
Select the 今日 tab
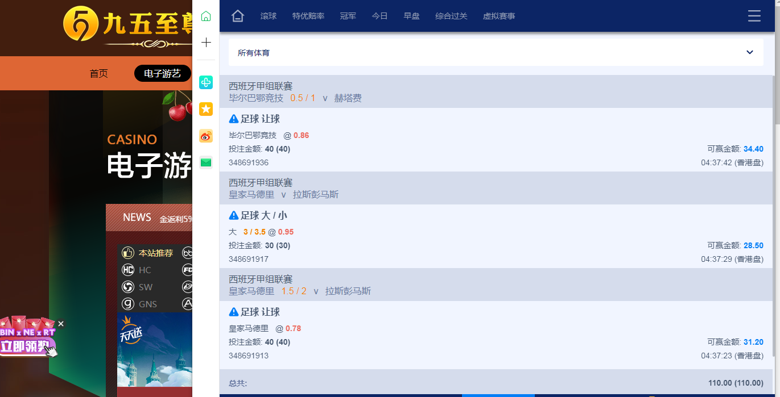pyautogui.click(x=380, y=16)
